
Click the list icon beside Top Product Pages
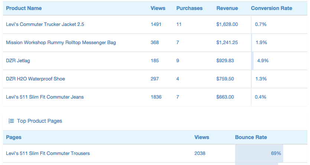11,121
